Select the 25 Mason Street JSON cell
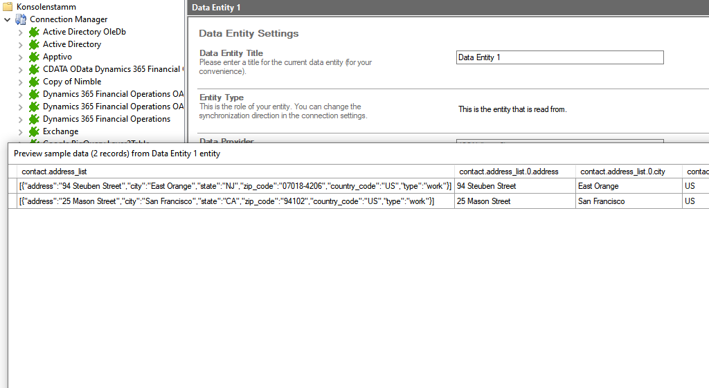The height and width of the screenshot is (388, 709). click(235, 201)
